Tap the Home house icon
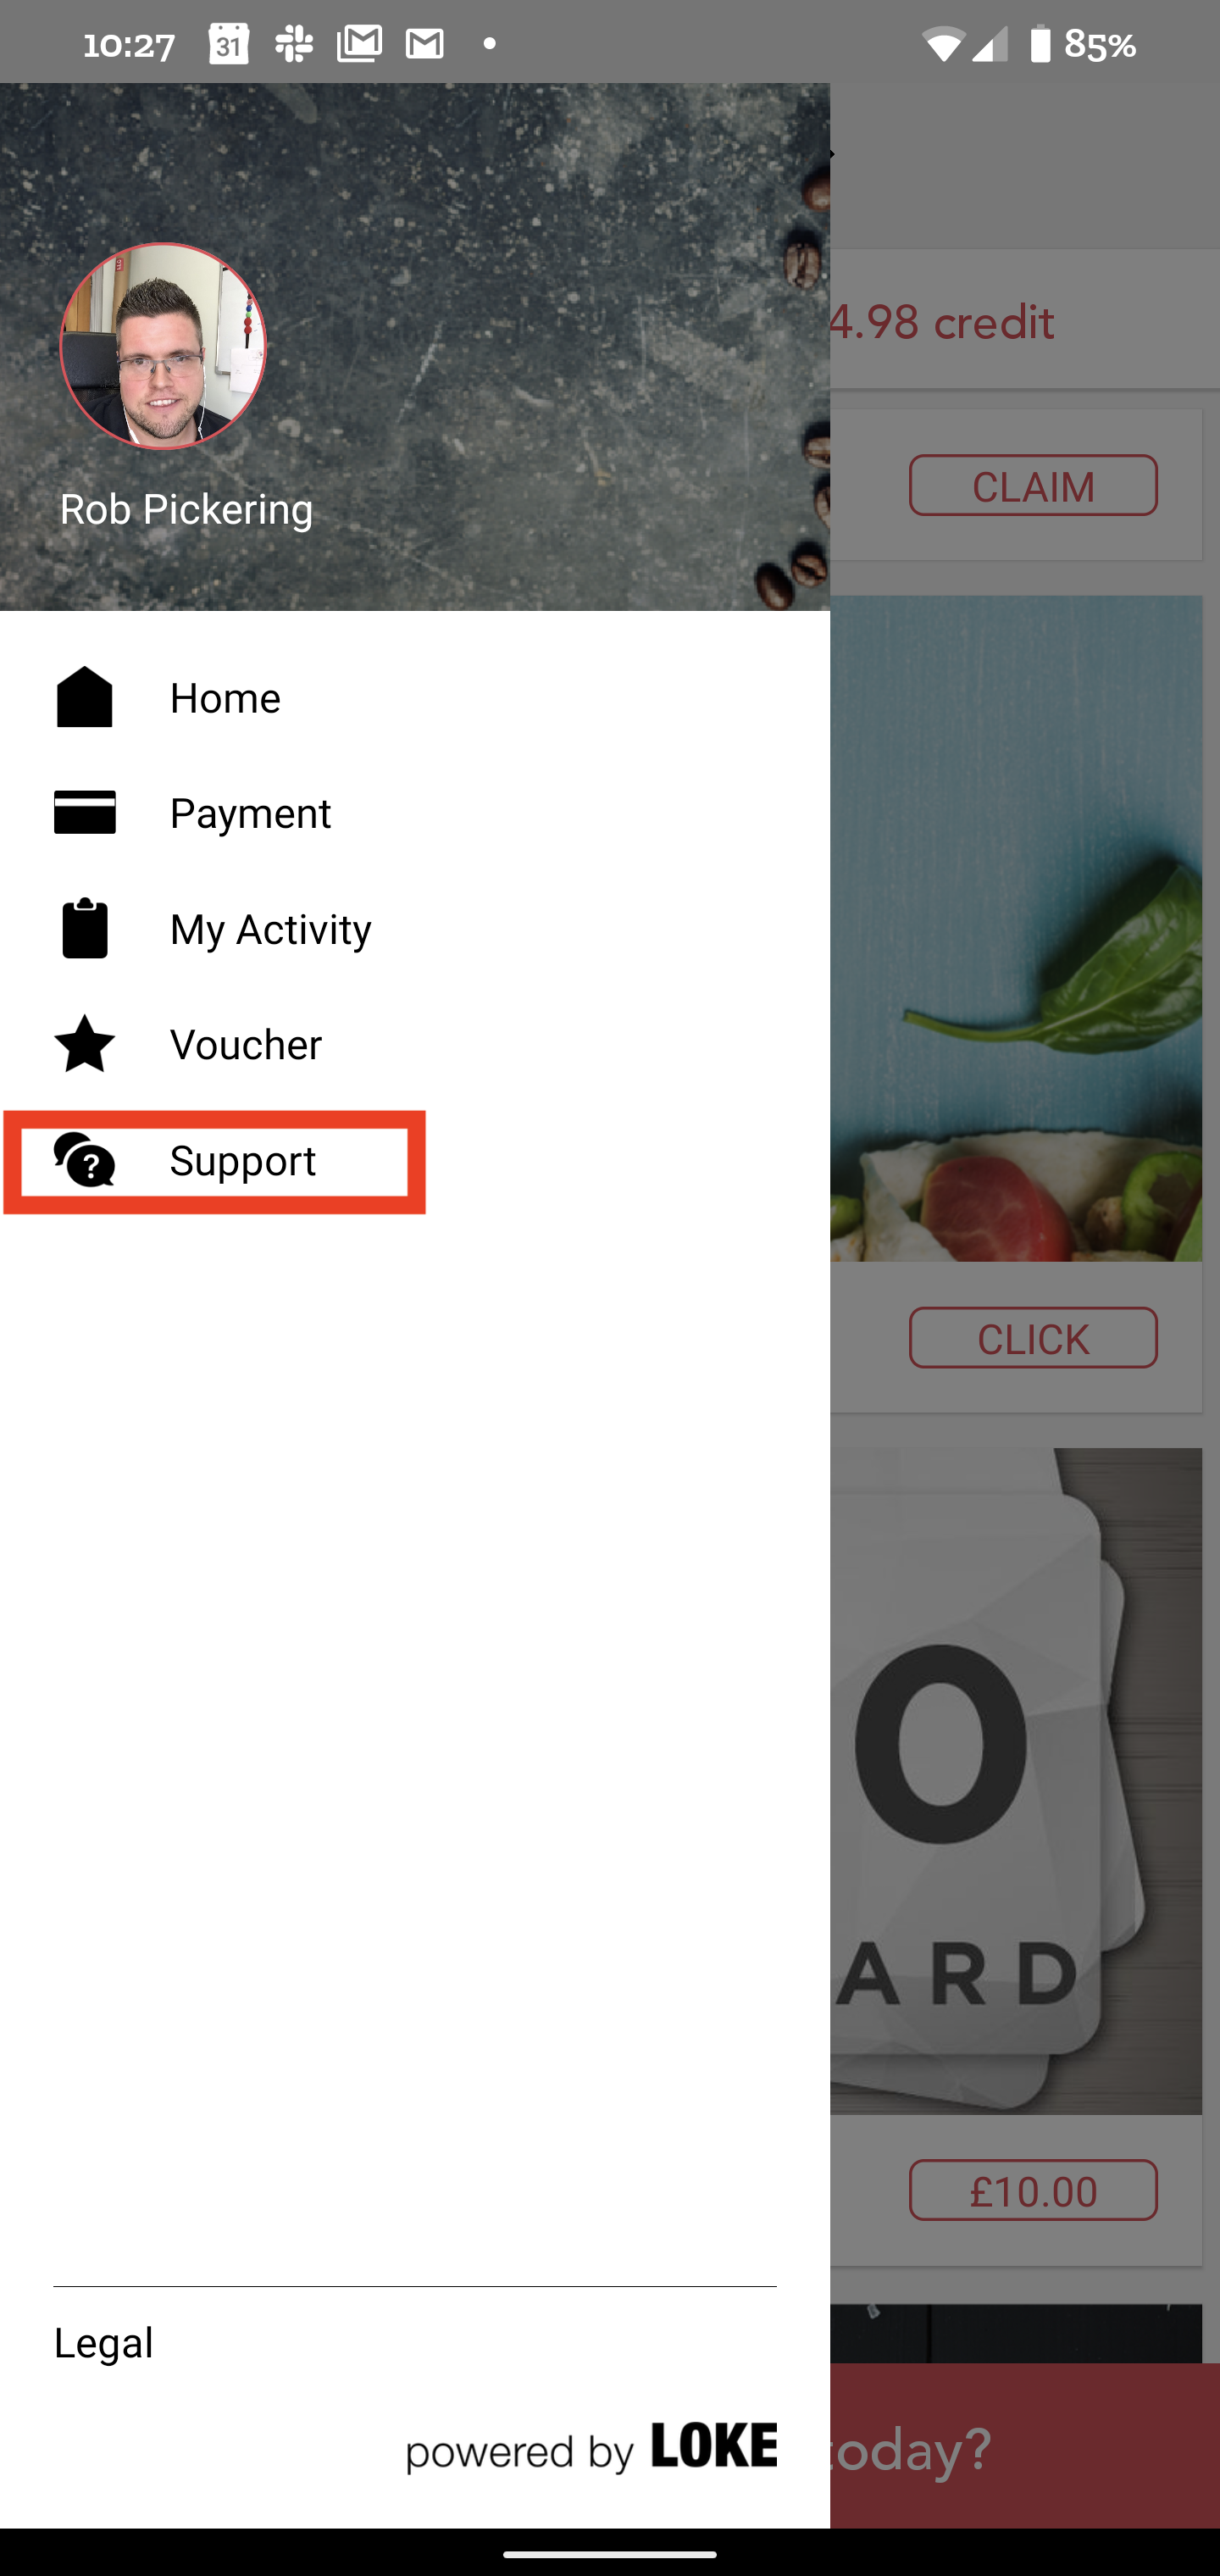The width and height of the screenshot is (1220, 2576). pos(85,697)
